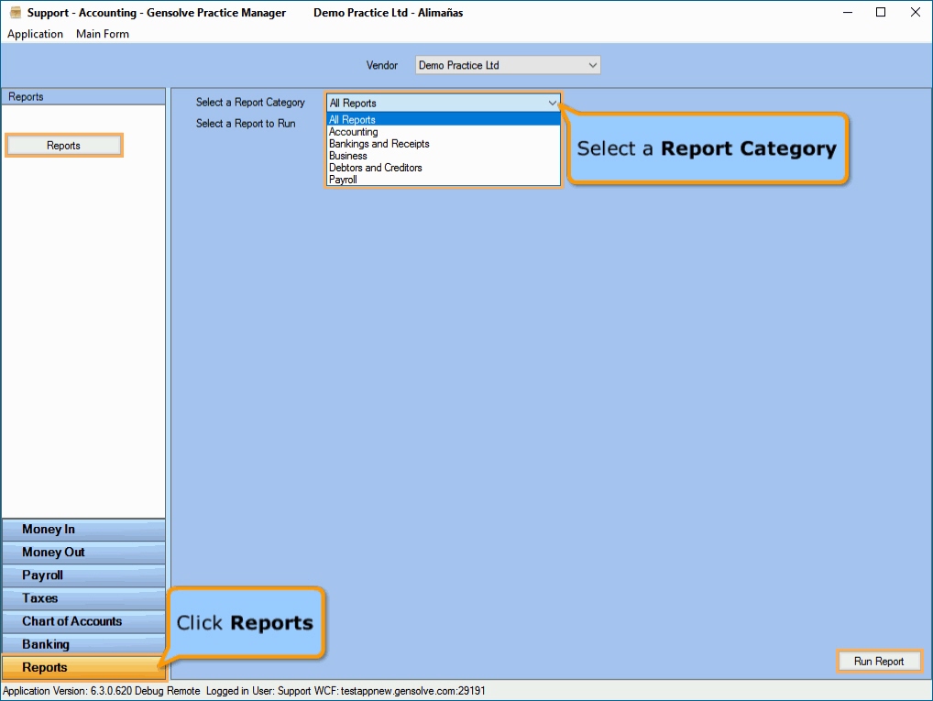Maximize the Gensolve window
The image size is (933, 701).
(x=881, y=13)
